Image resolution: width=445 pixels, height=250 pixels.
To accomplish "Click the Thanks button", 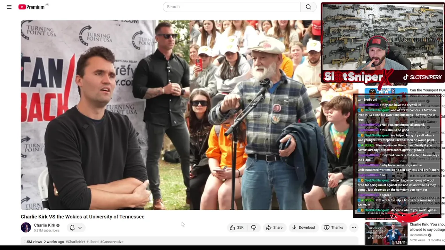I will coord(333,227).
